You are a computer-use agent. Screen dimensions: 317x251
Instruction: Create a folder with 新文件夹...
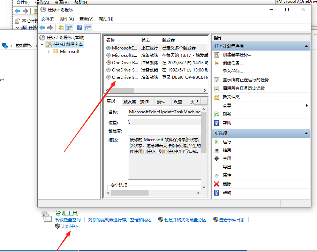point(233,97)
